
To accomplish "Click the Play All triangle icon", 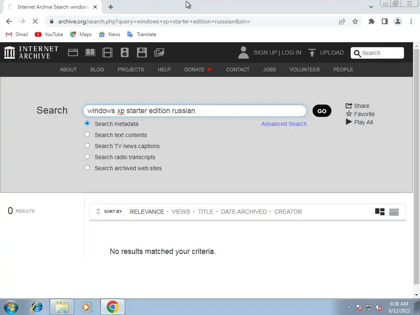I will (349, 122).
